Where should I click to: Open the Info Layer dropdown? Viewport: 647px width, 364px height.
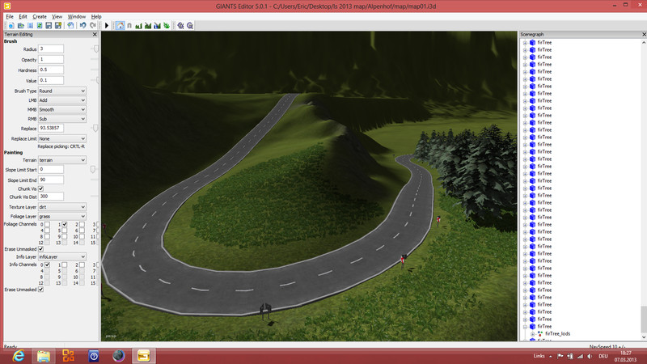(x=62, y=256)
